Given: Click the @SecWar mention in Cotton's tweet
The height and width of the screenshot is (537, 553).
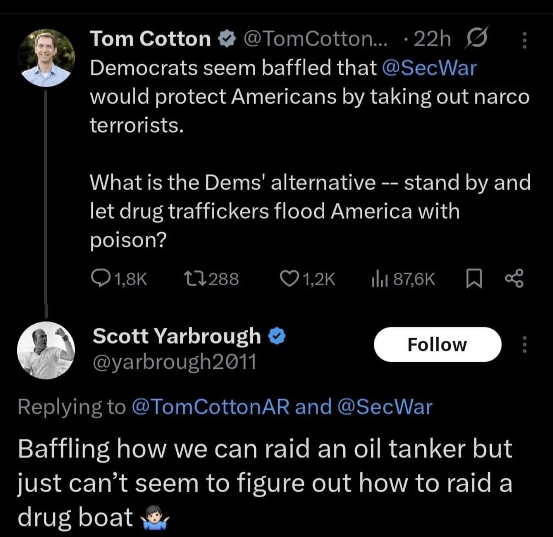Looking at the screenshot, I should pos(429,68).
